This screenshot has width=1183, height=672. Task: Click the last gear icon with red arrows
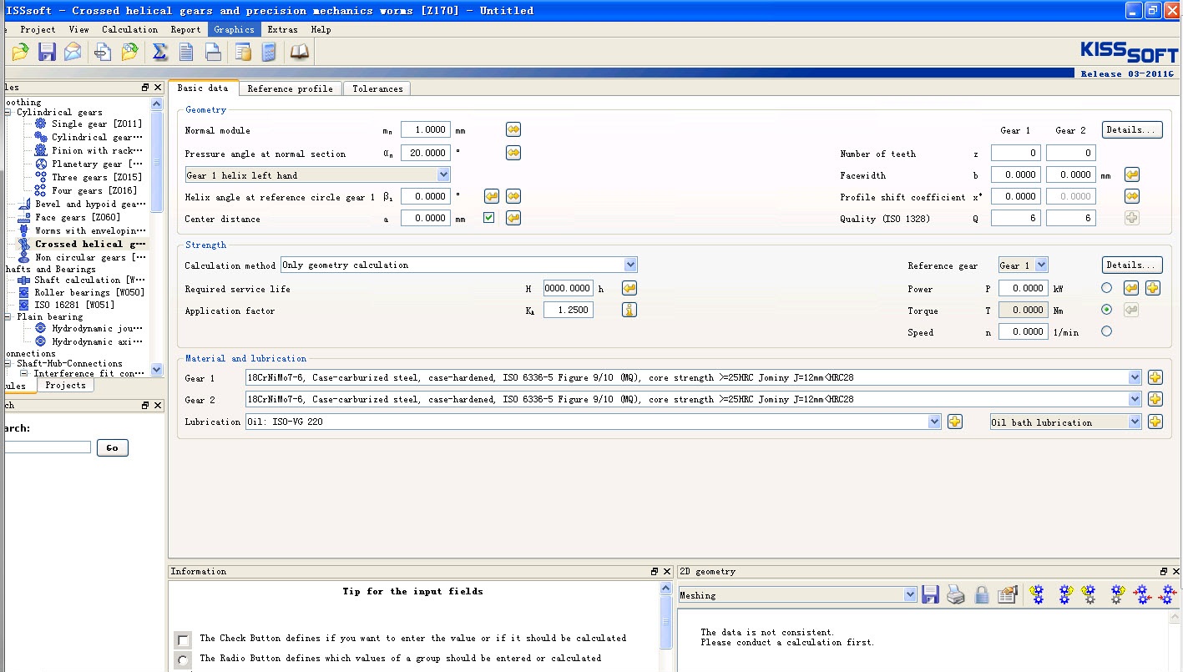click(x=1168, y=594)
